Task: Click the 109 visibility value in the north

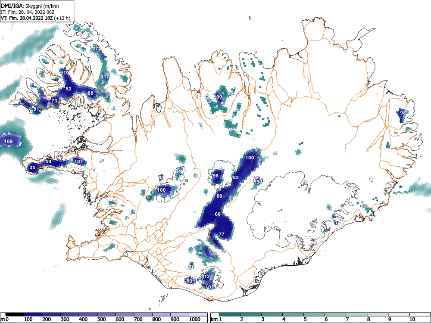Action: coord(218,96)
